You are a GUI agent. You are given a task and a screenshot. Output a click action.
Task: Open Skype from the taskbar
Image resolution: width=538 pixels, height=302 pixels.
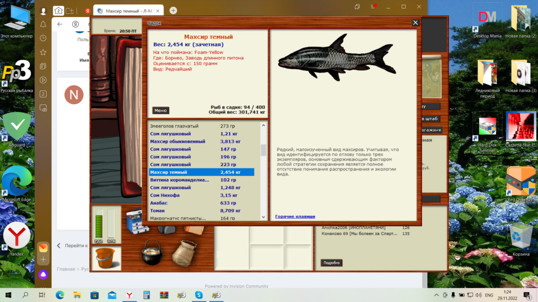(199, 295)
